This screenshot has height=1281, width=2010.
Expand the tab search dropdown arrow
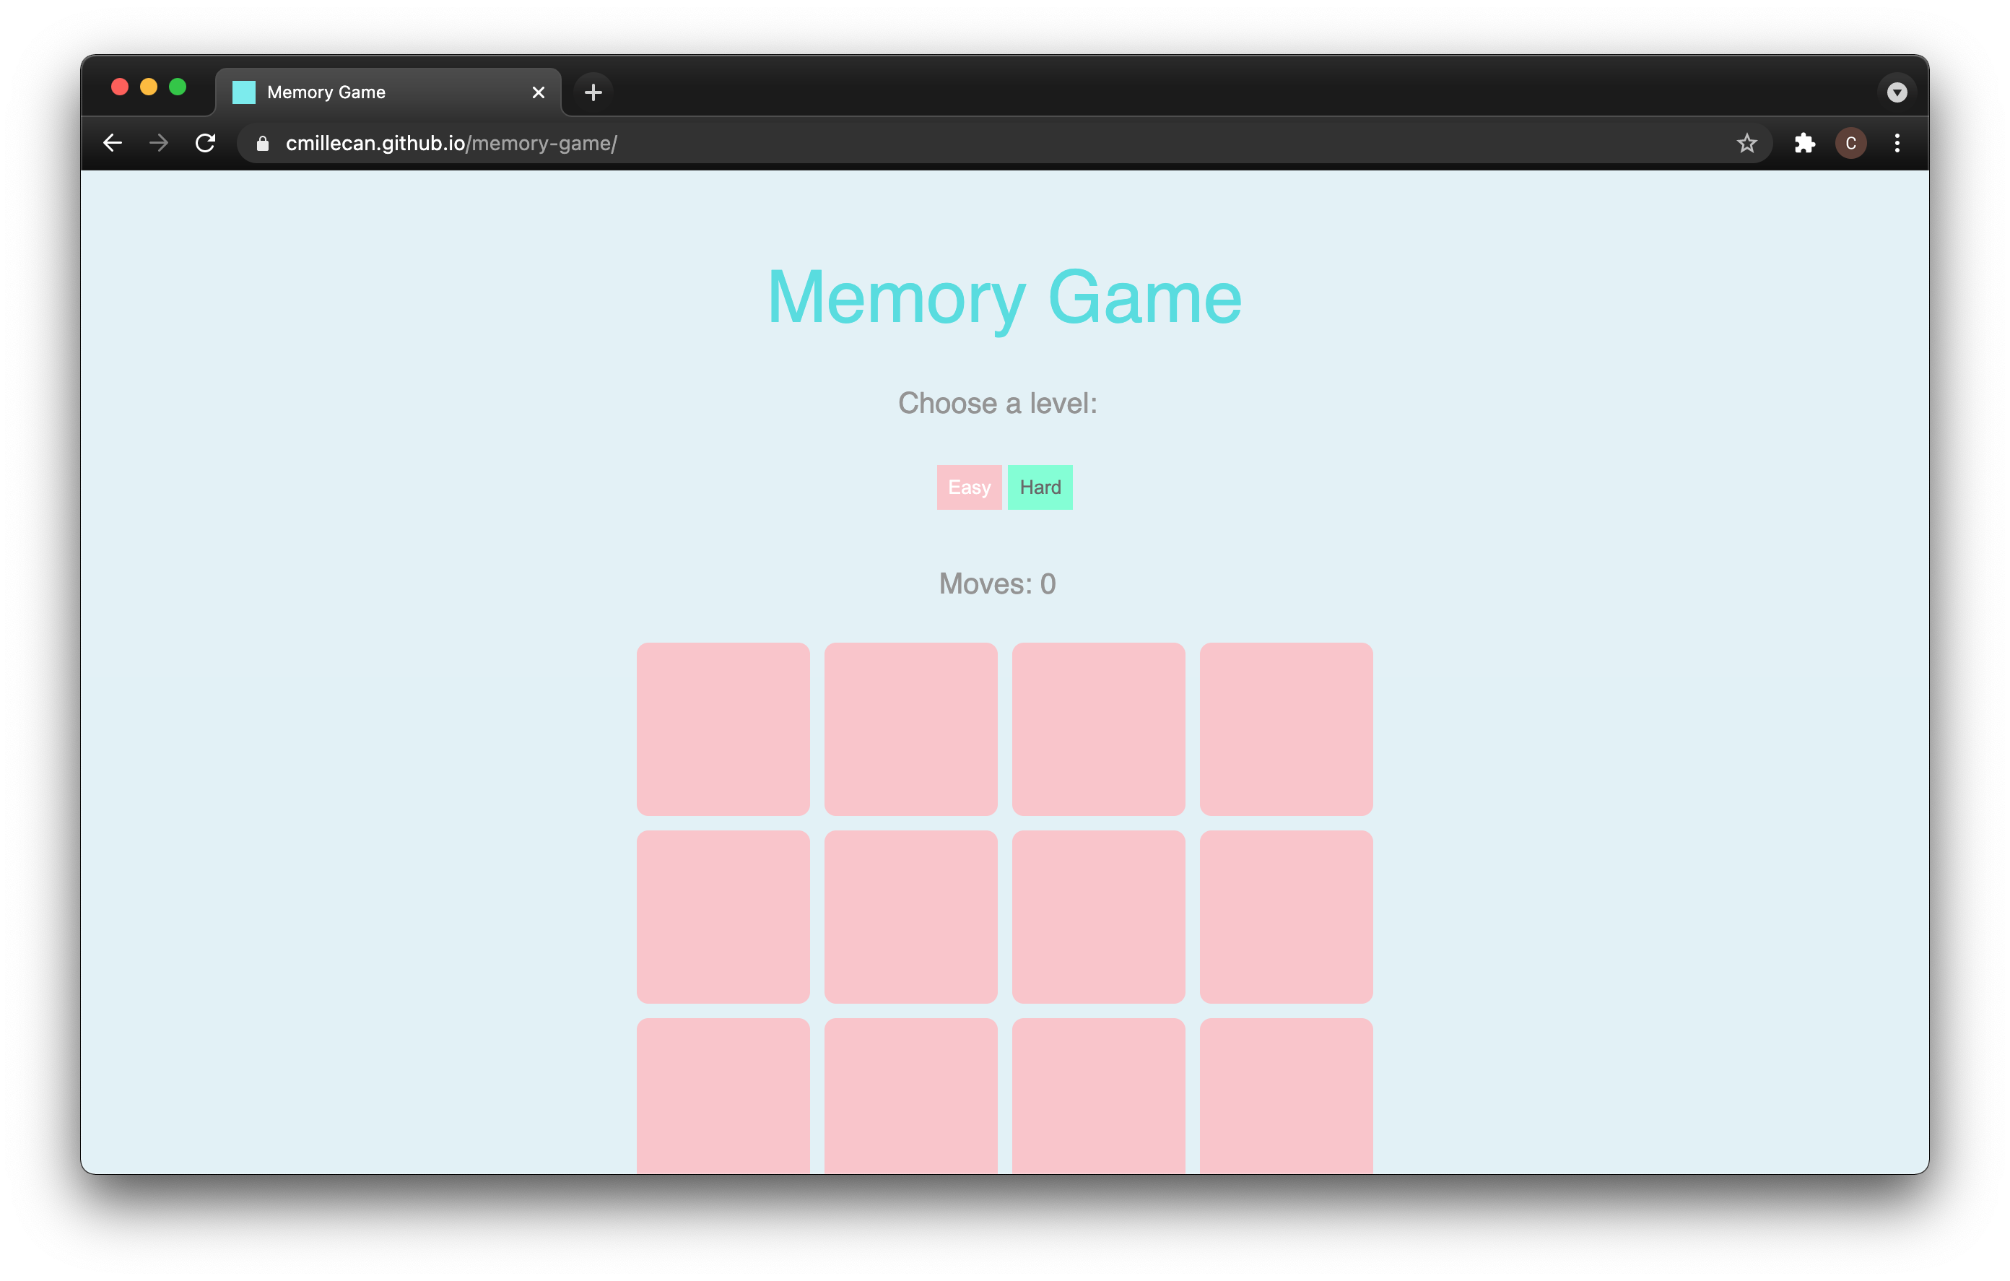pyautogui.click(x=1897, y=92)
